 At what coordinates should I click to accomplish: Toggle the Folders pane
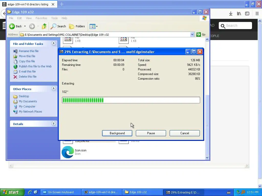(x=77, y=26)
